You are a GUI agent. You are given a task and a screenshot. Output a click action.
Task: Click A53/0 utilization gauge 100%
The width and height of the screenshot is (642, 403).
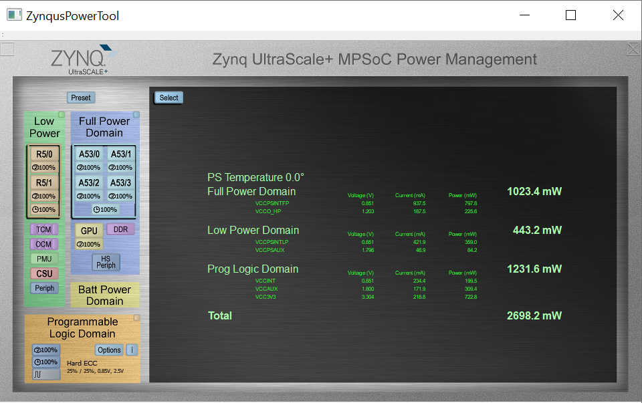[89, 168]
